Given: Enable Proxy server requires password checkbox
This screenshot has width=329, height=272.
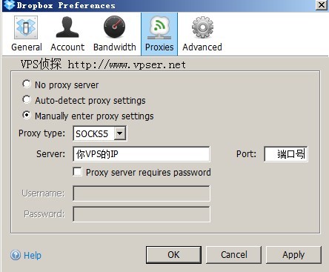Looking at the screenshot, I should click(77, 172).
